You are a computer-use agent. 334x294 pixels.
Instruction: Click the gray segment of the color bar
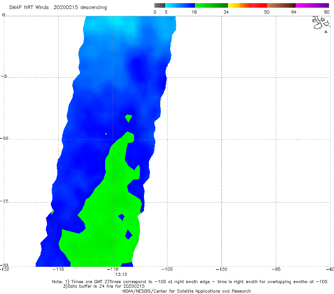(x=159, y=5)
